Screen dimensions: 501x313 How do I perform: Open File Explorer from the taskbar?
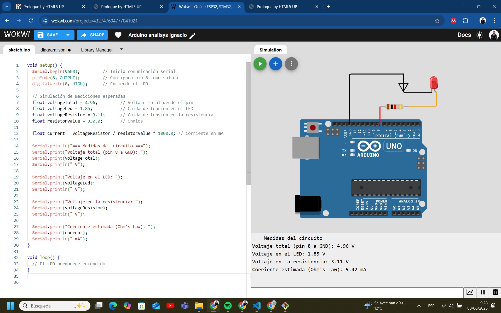point(199,305)
